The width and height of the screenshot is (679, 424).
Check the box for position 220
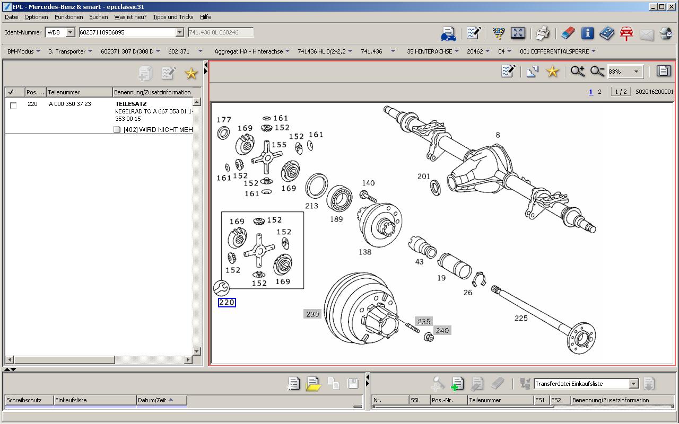(13, 105)
